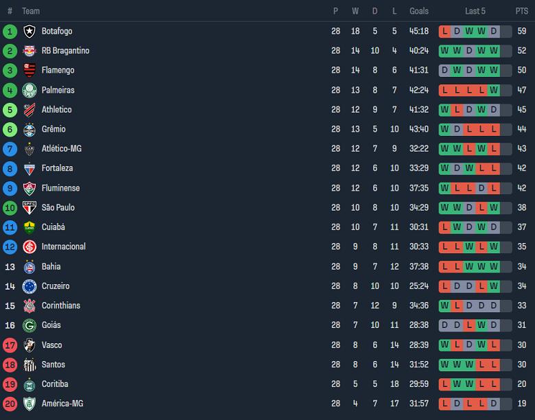Screen dimensions: 535x420
Task: Select the Flamengo crest icon
Action: [x=29, y=70]
